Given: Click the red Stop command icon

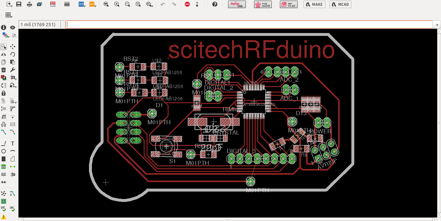Looking at the screenshot, I should [187, 4].
